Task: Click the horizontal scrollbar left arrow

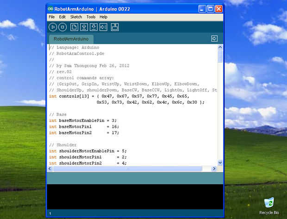Action: pyautogui.click(x=50, y=169)
